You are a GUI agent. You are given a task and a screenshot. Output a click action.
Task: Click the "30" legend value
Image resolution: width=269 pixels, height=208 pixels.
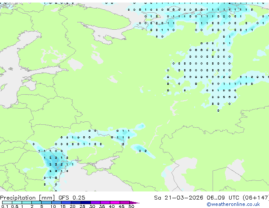point(92,206)
